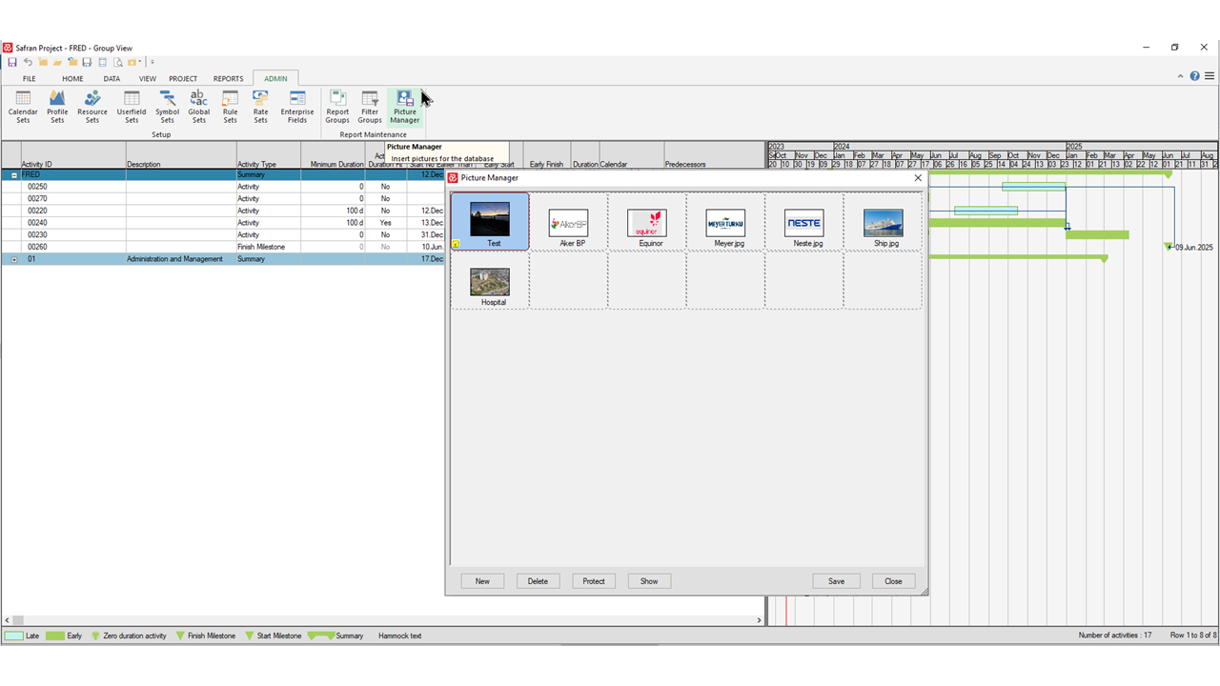Select the ADMIN tab

275,79
